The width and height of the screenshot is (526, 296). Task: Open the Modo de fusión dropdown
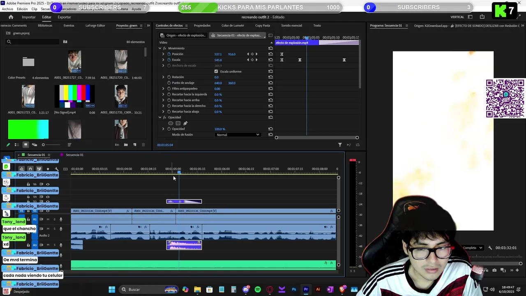pos(238,134)
